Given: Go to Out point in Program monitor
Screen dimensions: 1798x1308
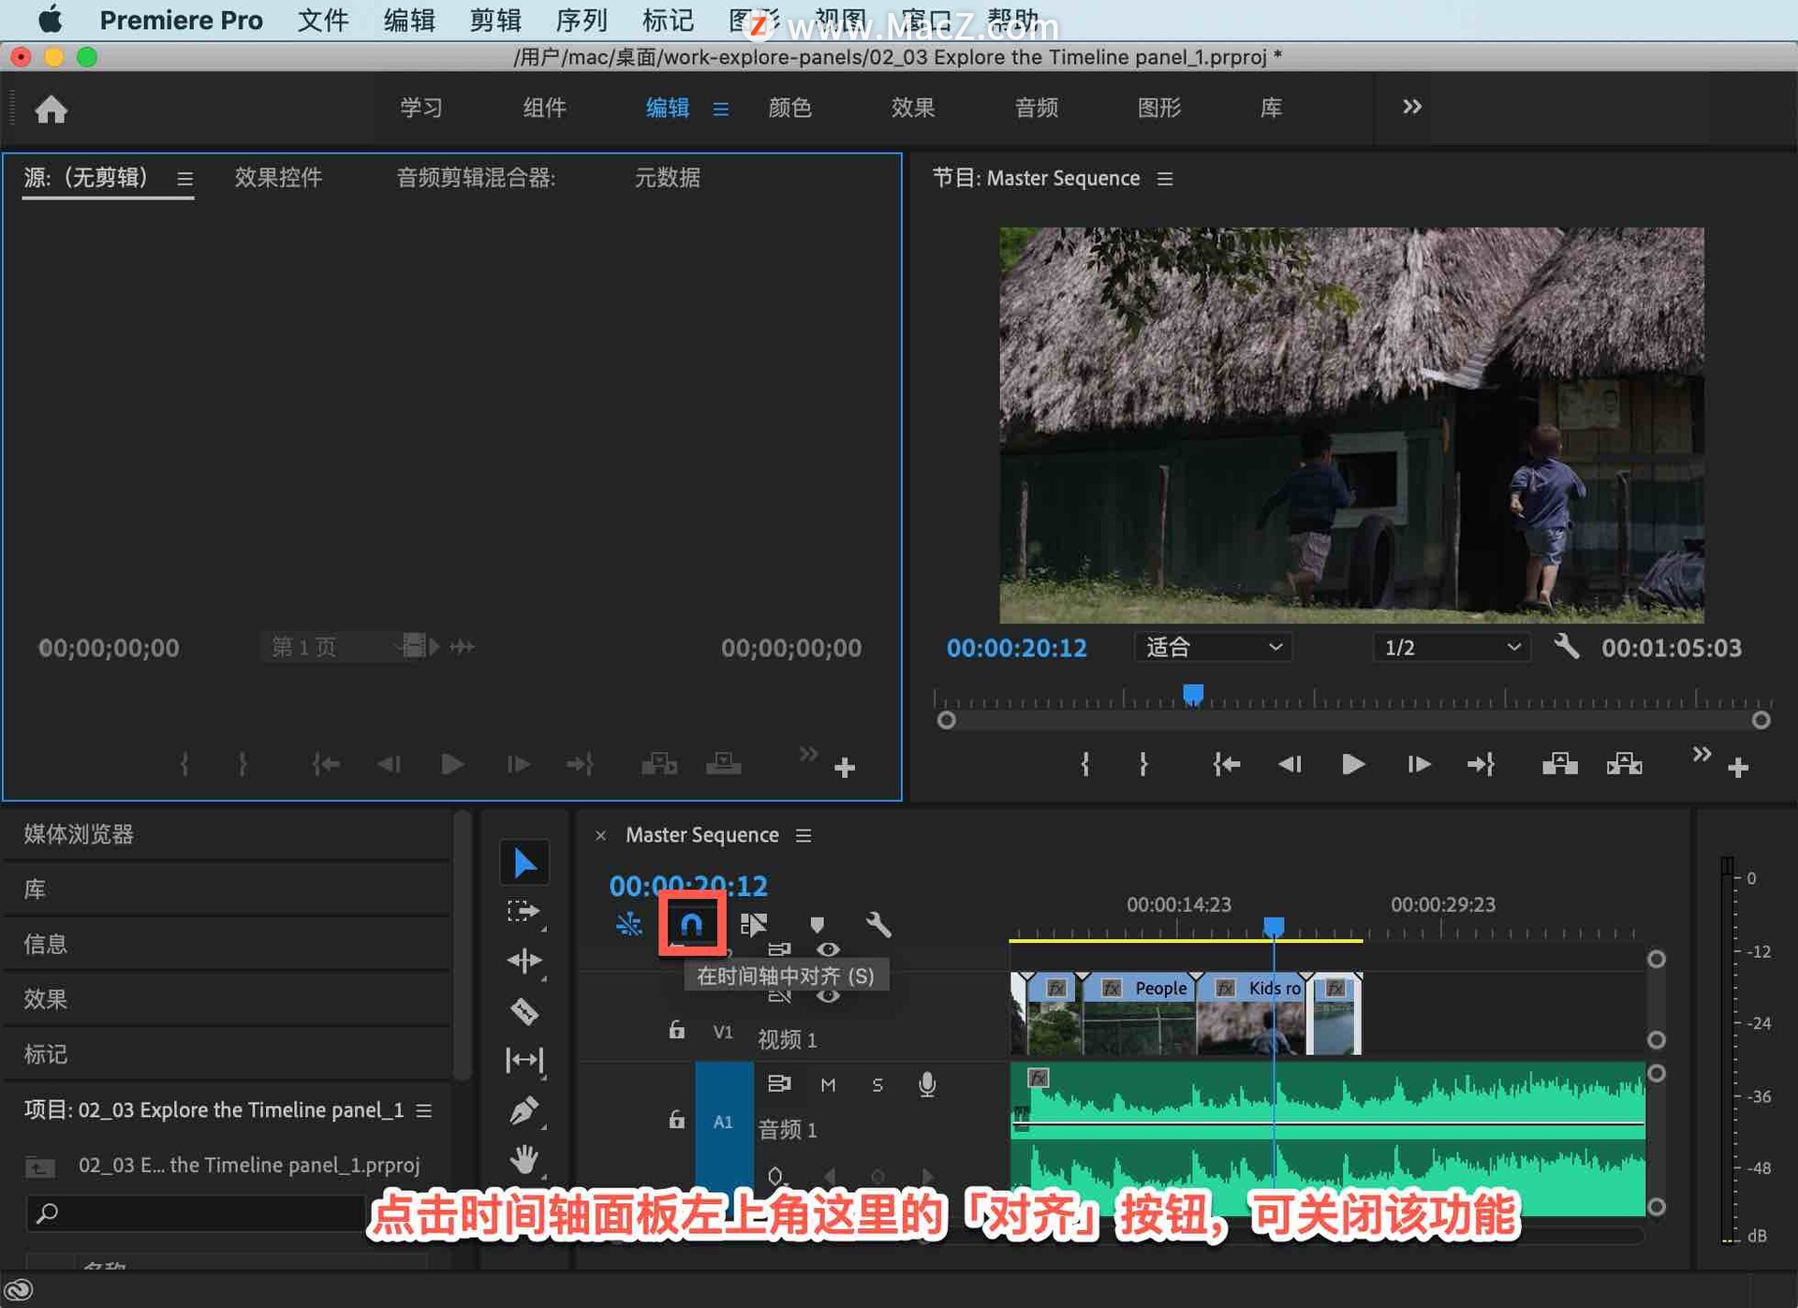Looking at the screenshot, I should click(x=1481, y=765).
